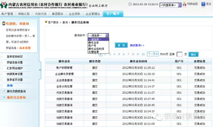Click the 下一页 next page button
Viewport: 213px width, 127px height.
coord(153,54)
